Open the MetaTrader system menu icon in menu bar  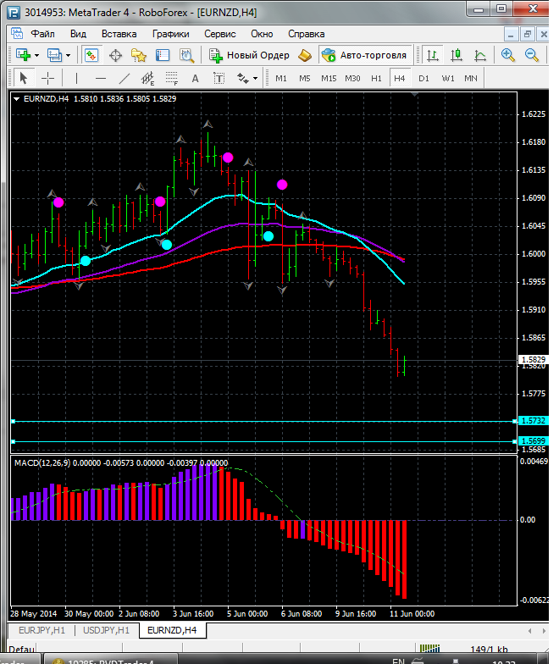17,34
